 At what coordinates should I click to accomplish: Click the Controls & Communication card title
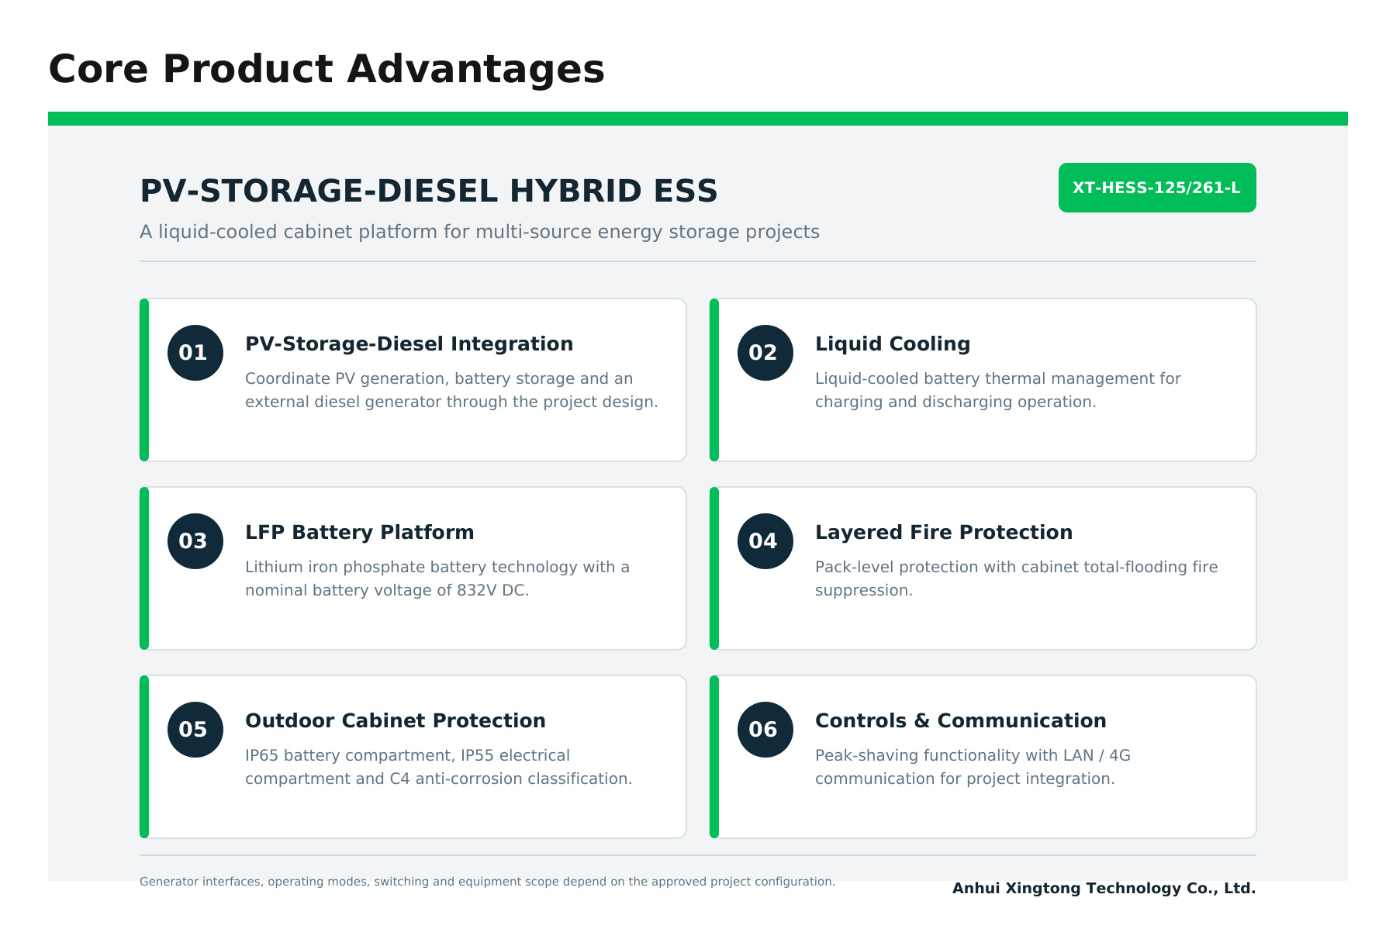point(961,721)
